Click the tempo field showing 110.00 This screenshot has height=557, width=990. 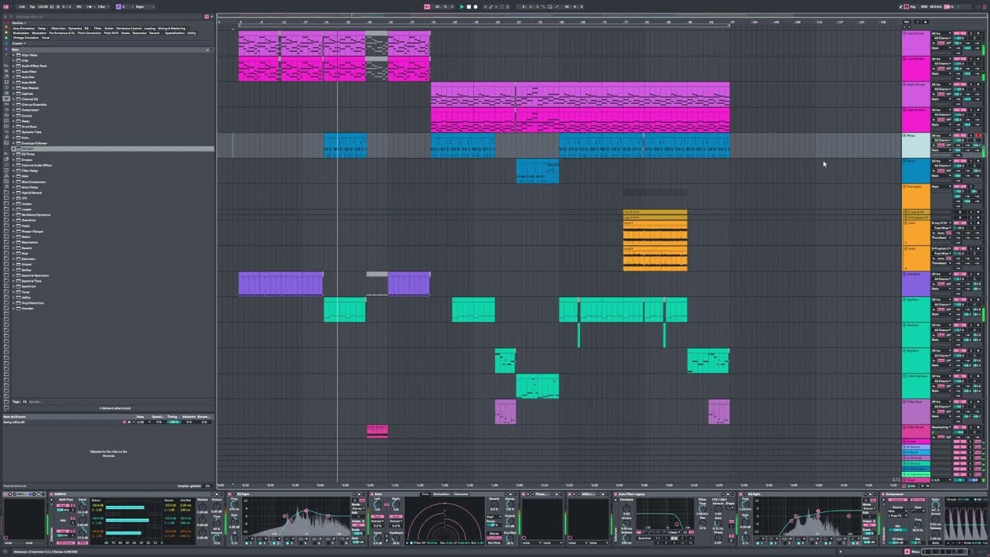coord(43,6)
